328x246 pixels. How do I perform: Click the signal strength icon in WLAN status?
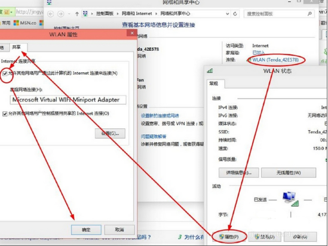[x=210, y=70]
